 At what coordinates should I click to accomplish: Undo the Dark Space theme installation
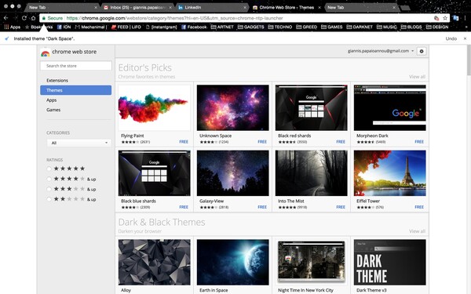451,38
